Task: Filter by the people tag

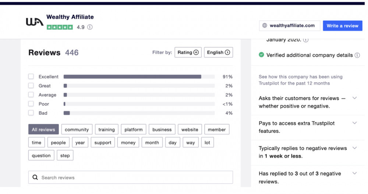Action: click(x=59, y=142)
